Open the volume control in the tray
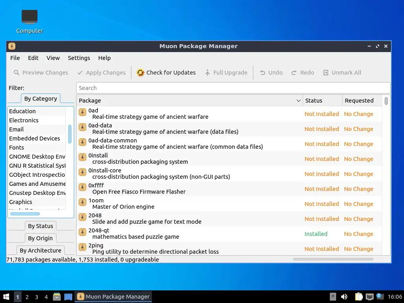 point(344,297)
